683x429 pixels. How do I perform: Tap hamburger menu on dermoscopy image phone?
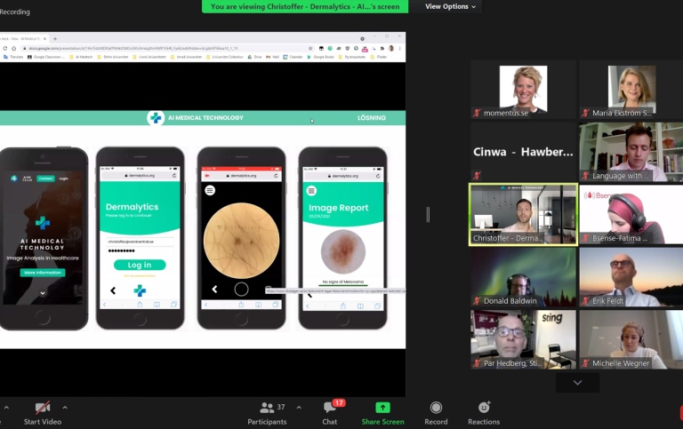pyautogui.click(x=210, y=190)
